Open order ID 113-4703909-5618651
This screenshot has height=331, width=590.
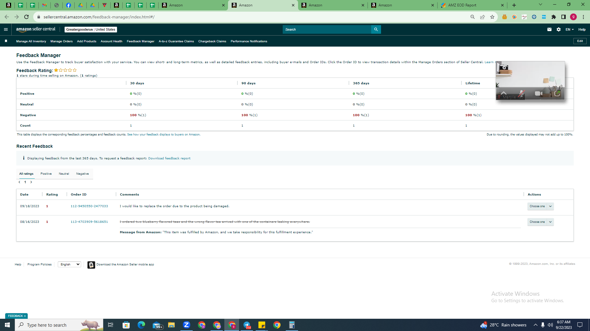coord(89,222)
